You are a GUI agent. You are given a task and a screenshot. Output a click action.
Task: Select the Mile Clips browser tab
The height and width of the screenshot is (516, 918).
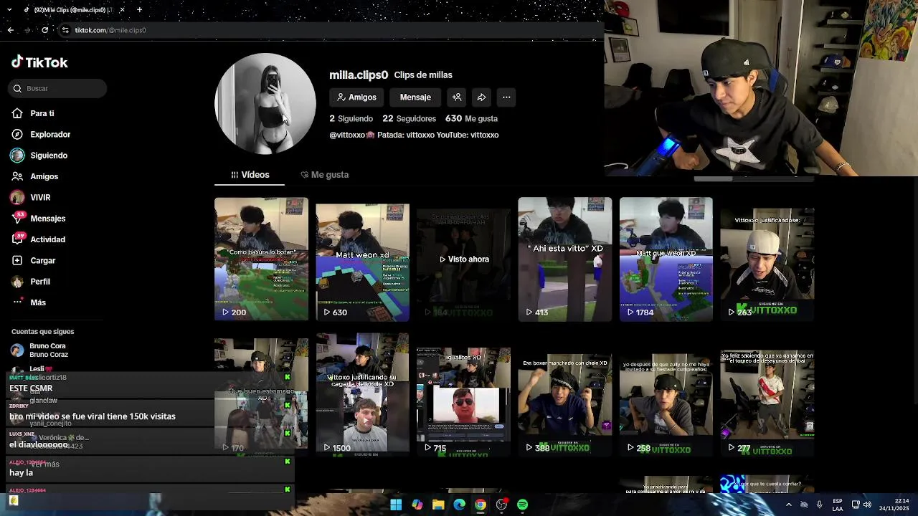(x=74, y=10)
